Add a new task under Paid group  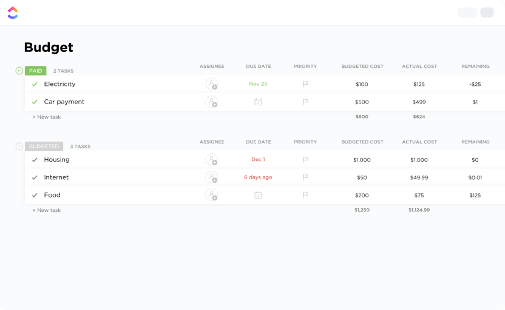tap(47, 117)
